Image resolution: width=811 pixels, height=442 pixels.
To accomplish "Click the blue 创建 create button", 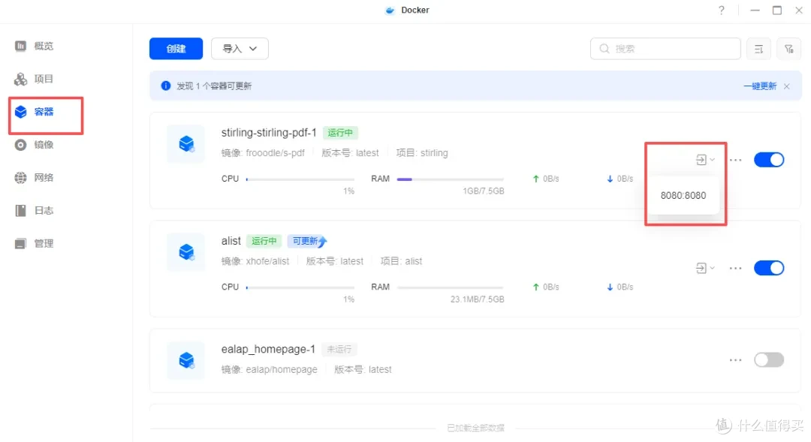I will pyautogui.click(x=176, y=49).
